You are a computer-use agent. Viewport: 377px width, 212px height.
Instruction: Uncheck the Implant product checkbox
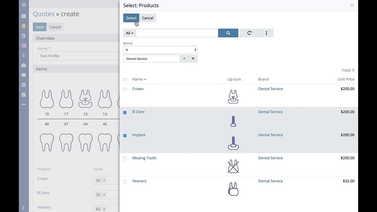coord(125,136)
